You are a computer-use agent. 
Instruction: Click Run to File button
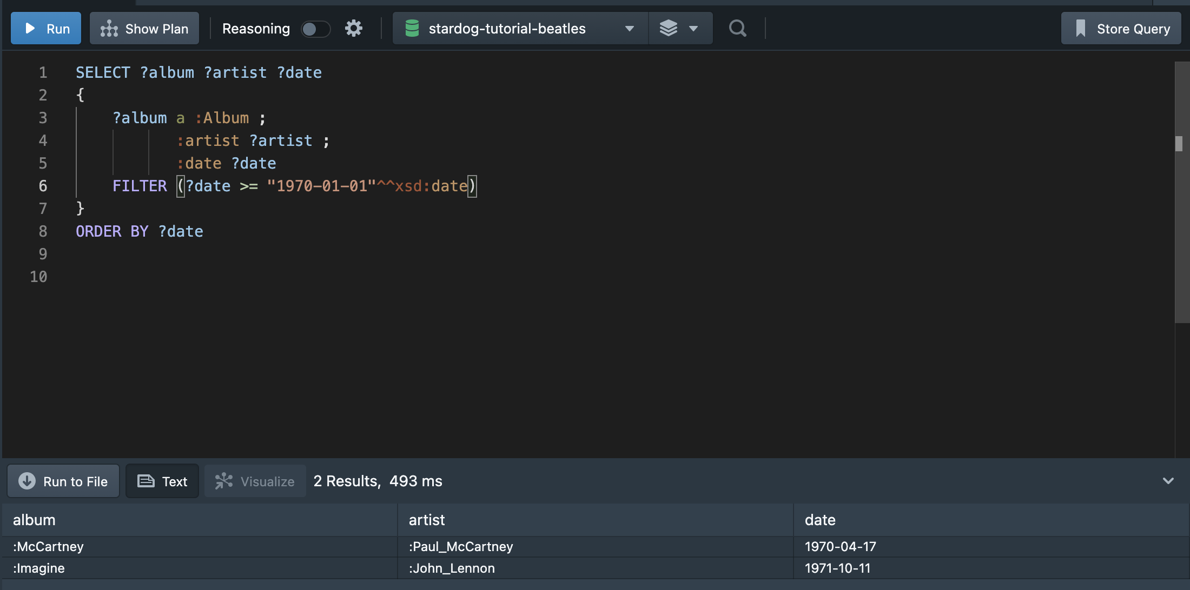coord(65,480)
